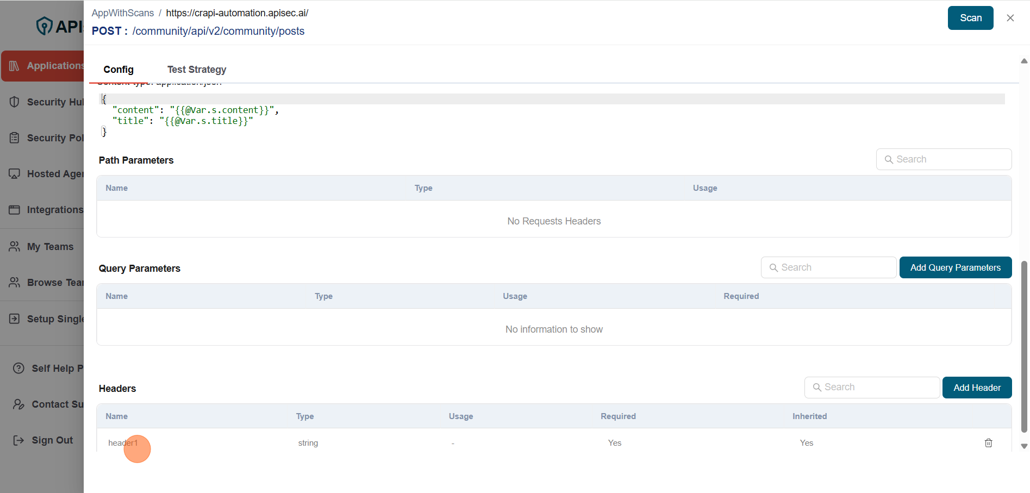The image size is (1030, 493).
Task: Select the Config tab
Action: [118, 70]
